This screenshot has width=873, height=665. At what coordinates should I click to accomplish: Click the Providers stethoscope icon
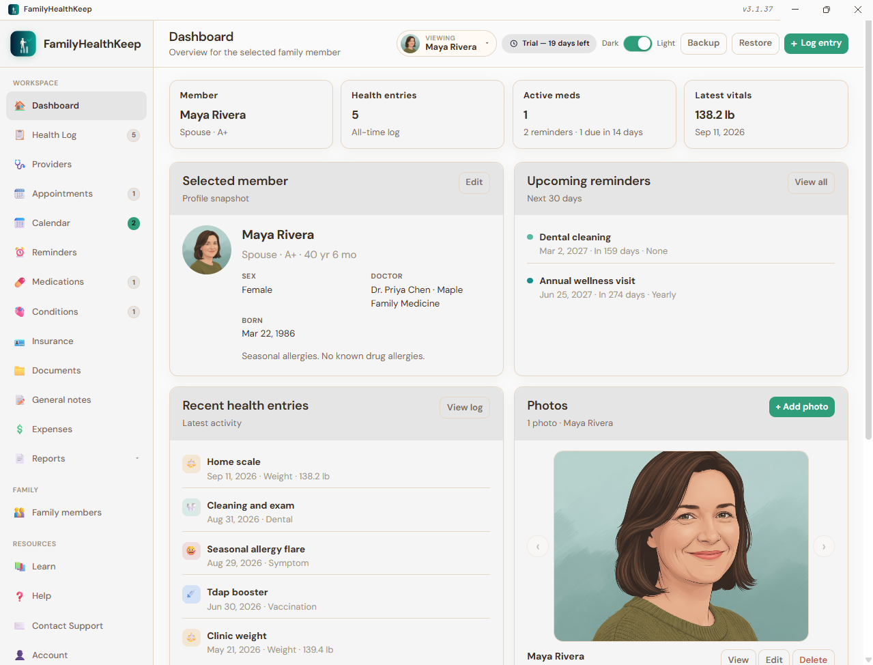click(20, 165)
